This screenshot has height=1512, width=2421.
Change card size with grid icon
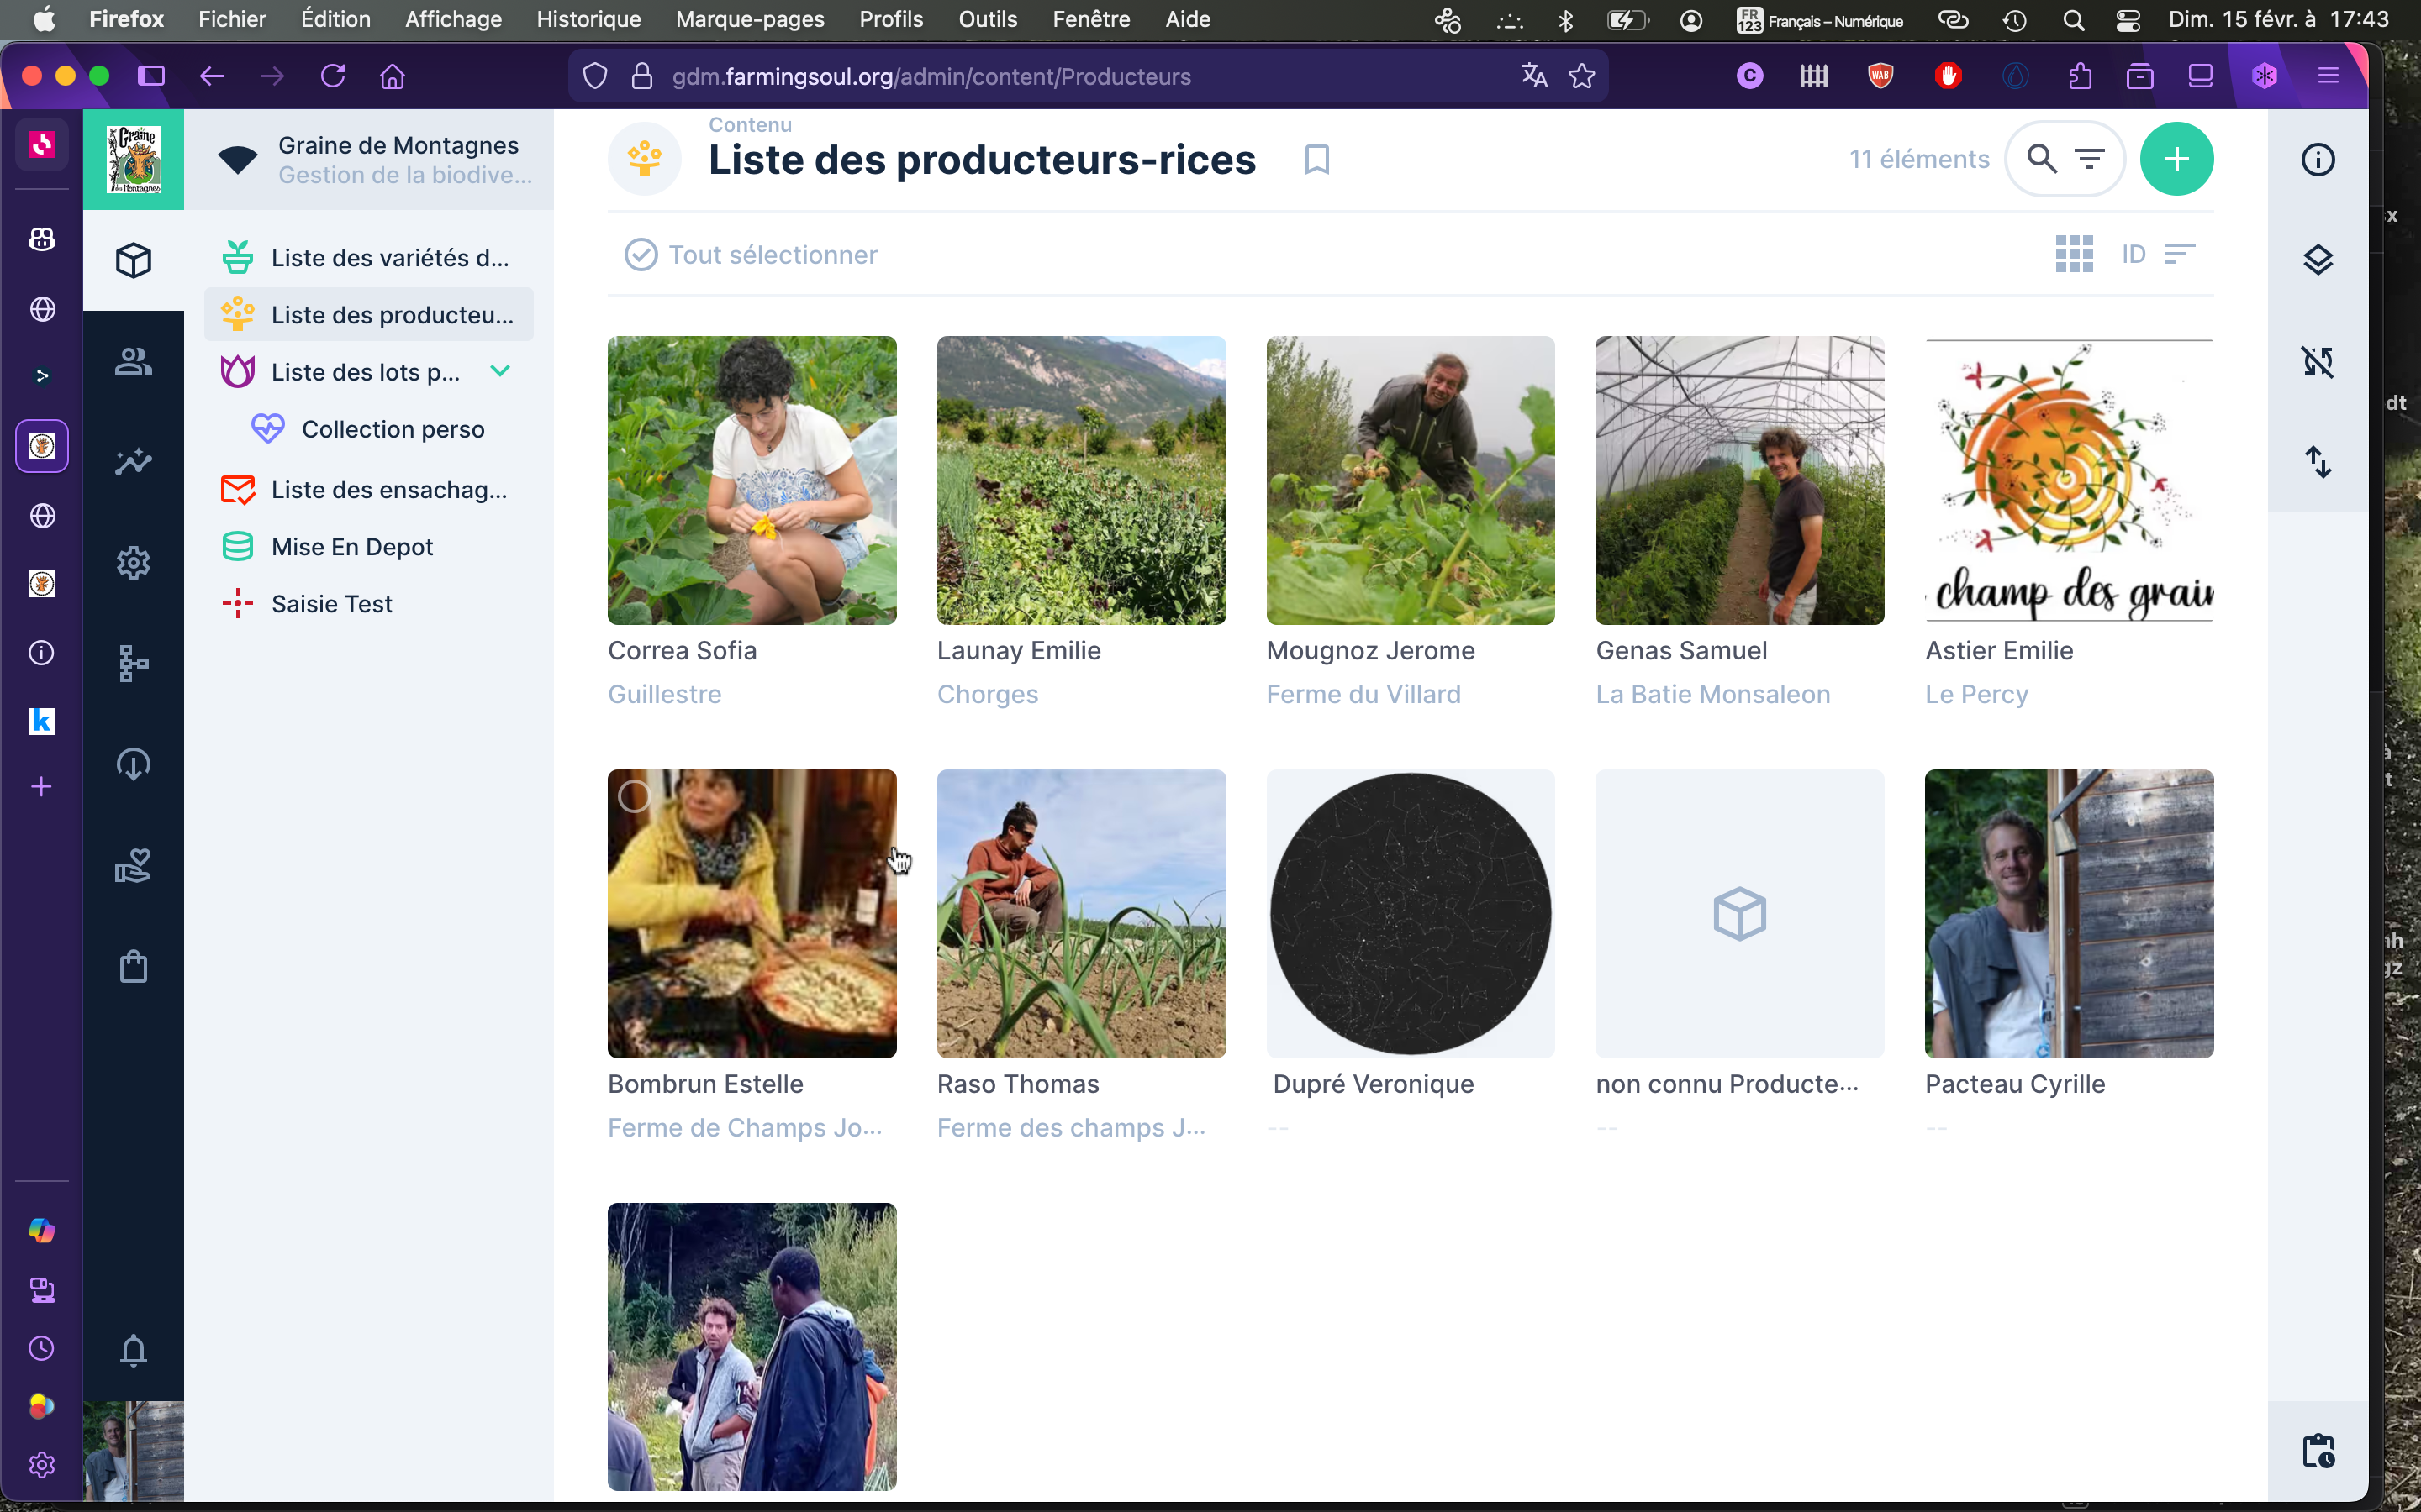click(x=2074, y=255)
